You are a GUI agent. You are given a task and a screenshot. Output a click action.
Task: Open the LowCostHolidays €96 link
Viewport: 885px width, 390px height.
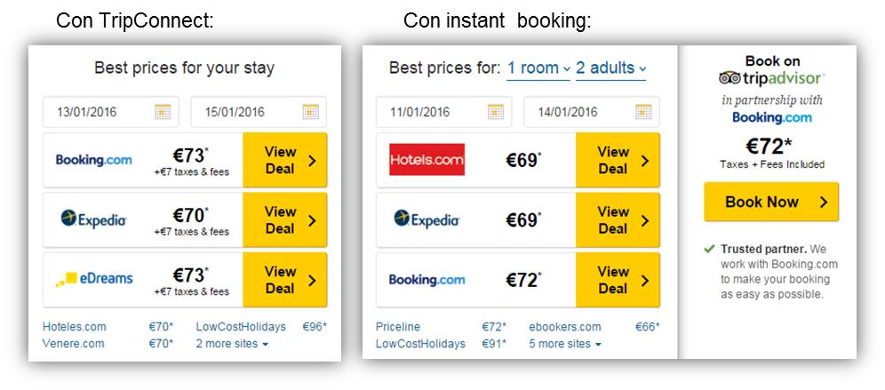(x=241, y=327)
